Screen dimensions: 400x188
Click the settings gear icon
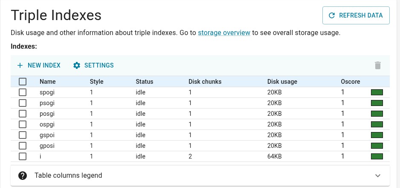76,65
